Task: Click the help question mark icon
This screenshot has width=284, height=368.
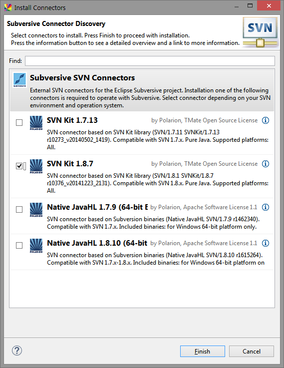Action: coord(17,351)
